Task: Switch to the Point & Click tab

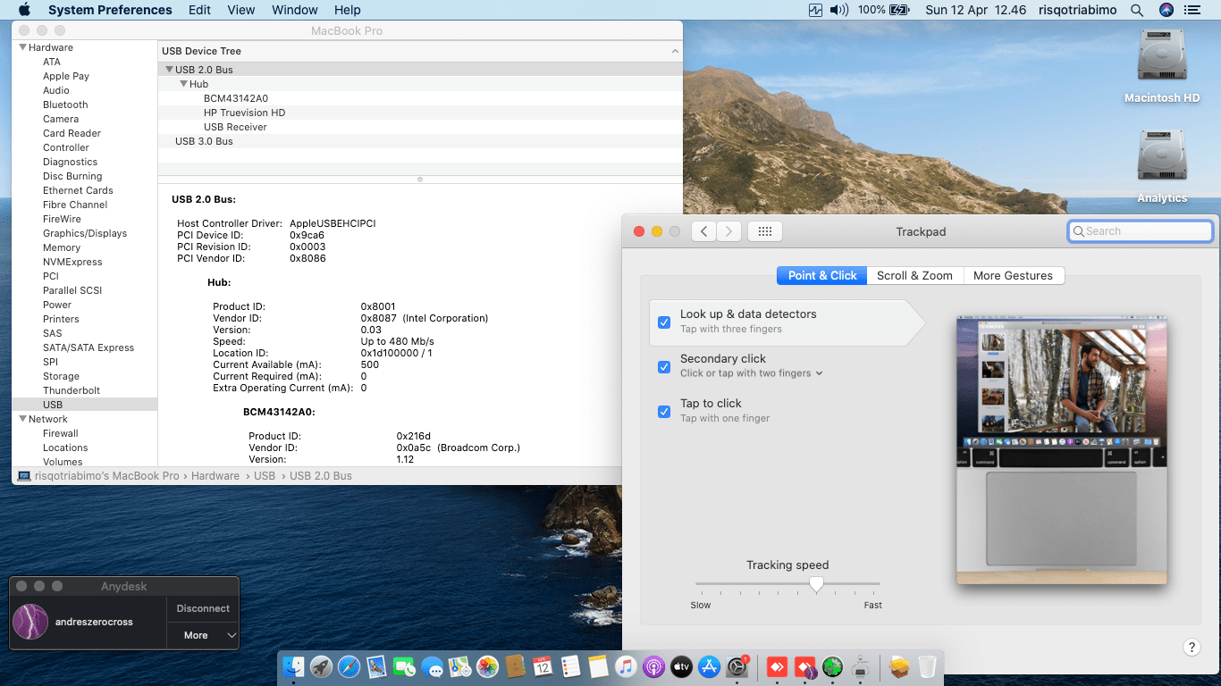Action: [x=822, y=276]
